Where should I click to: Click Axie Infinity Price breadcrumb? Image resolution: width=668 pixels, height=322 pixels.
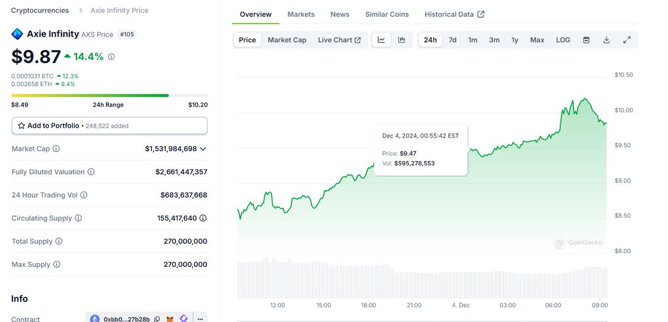[x=120, y=11]
